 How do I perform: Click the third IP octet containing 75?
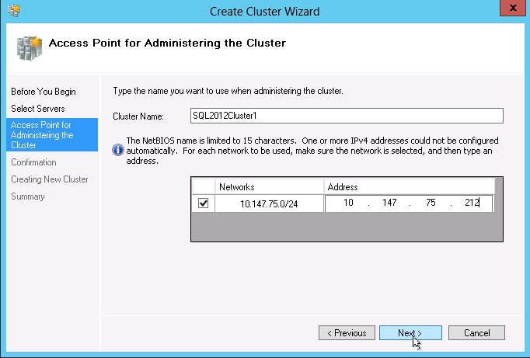(x=431, y=203)
